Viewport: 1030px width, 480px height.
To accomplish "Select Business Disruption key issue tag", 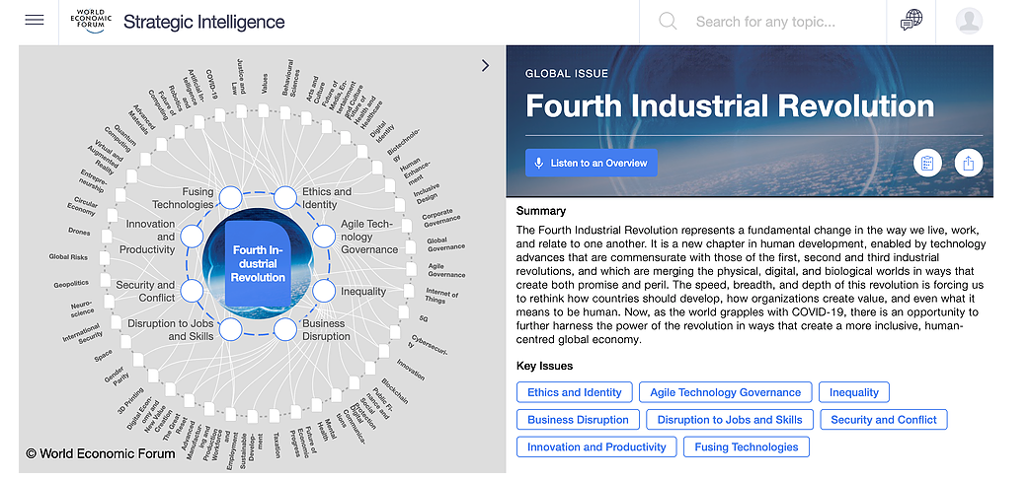I will (578, 420).
